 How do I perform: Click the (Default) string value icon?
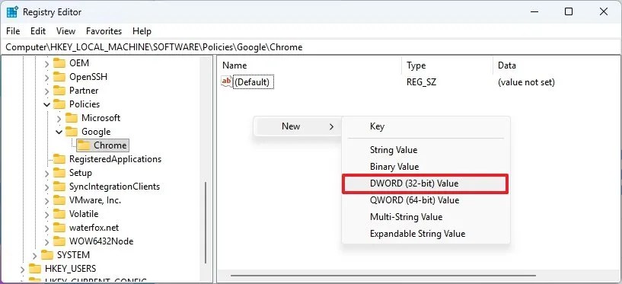pos(227,81)
